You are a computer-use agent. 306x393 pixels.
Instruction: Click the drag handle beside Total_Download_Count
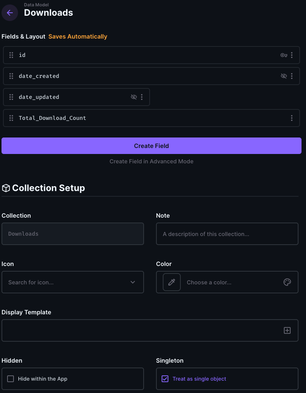click(x=11, y=118)
